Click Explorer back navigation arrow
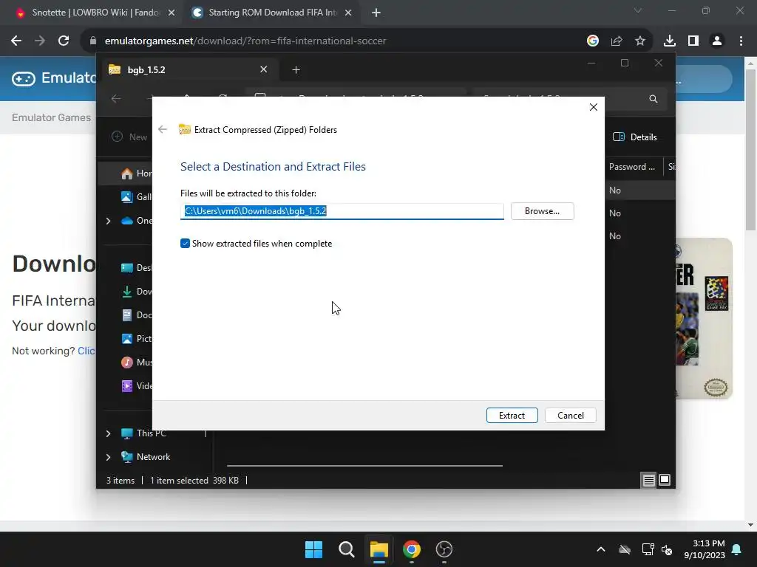Screen dimensions: 757x567 116,99
